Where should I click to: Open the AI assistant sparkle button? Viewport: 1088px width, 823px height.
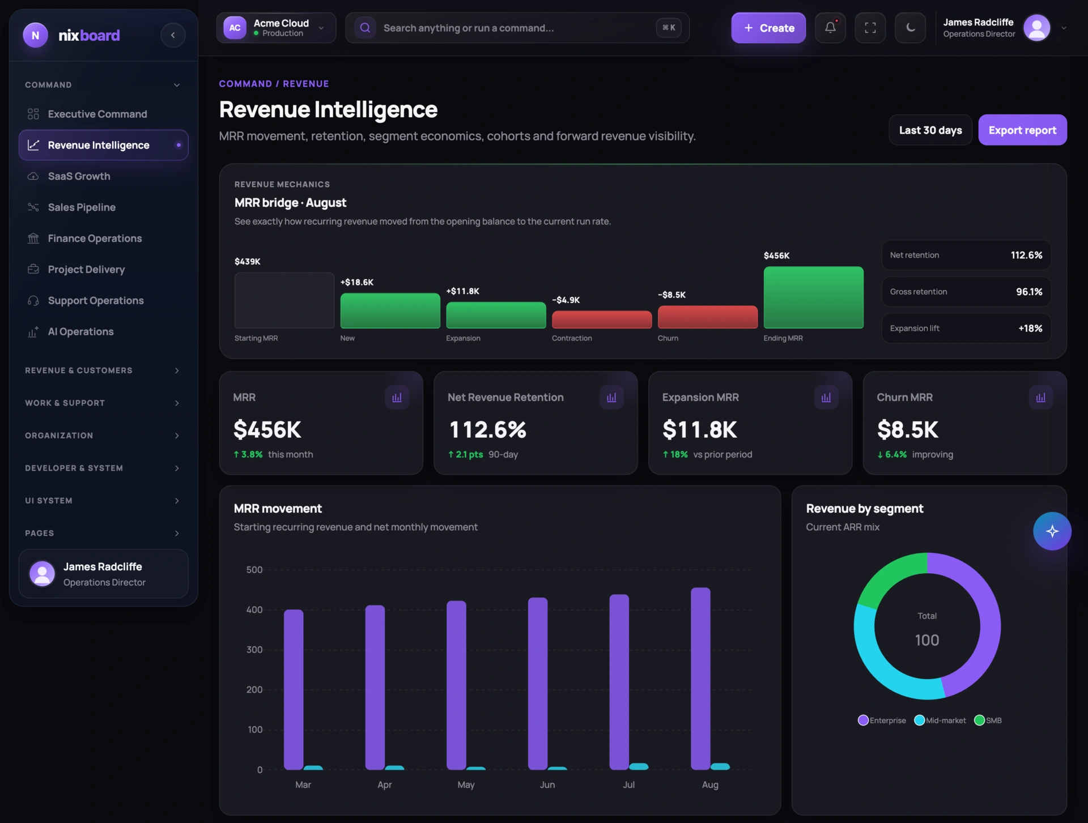click(x=1052, y=531)
